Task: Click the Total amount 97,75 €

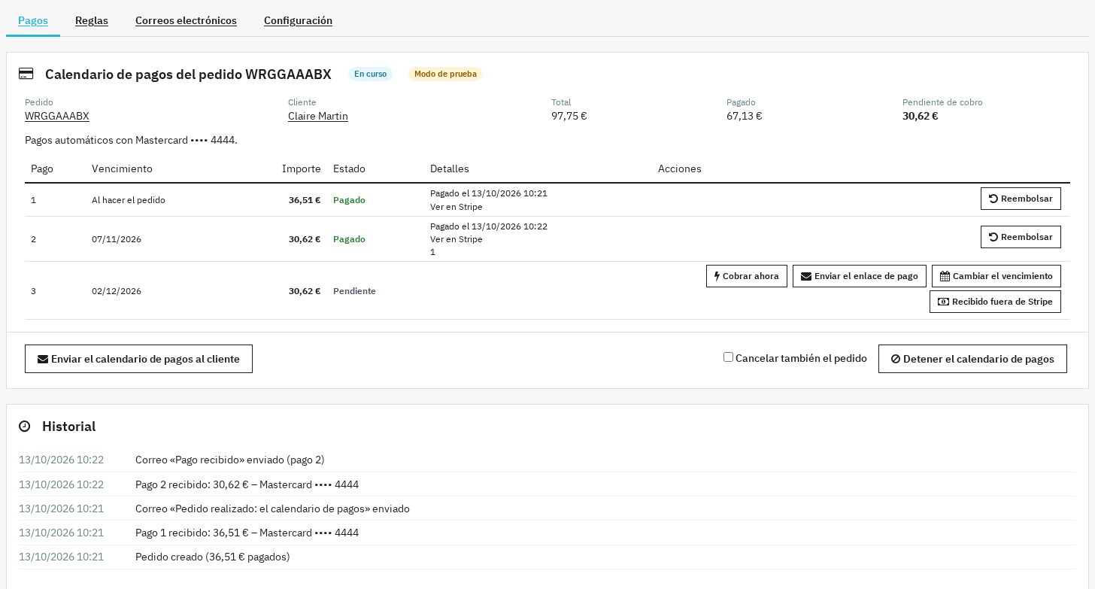Action: [569, 116]
